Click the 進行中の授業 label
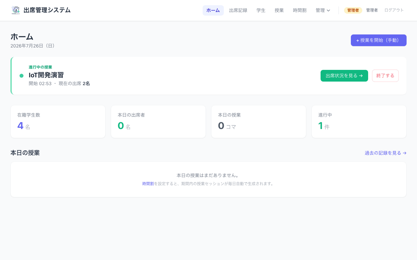The width and height of the screenshot is (417, 260). (x=40, y=67)
